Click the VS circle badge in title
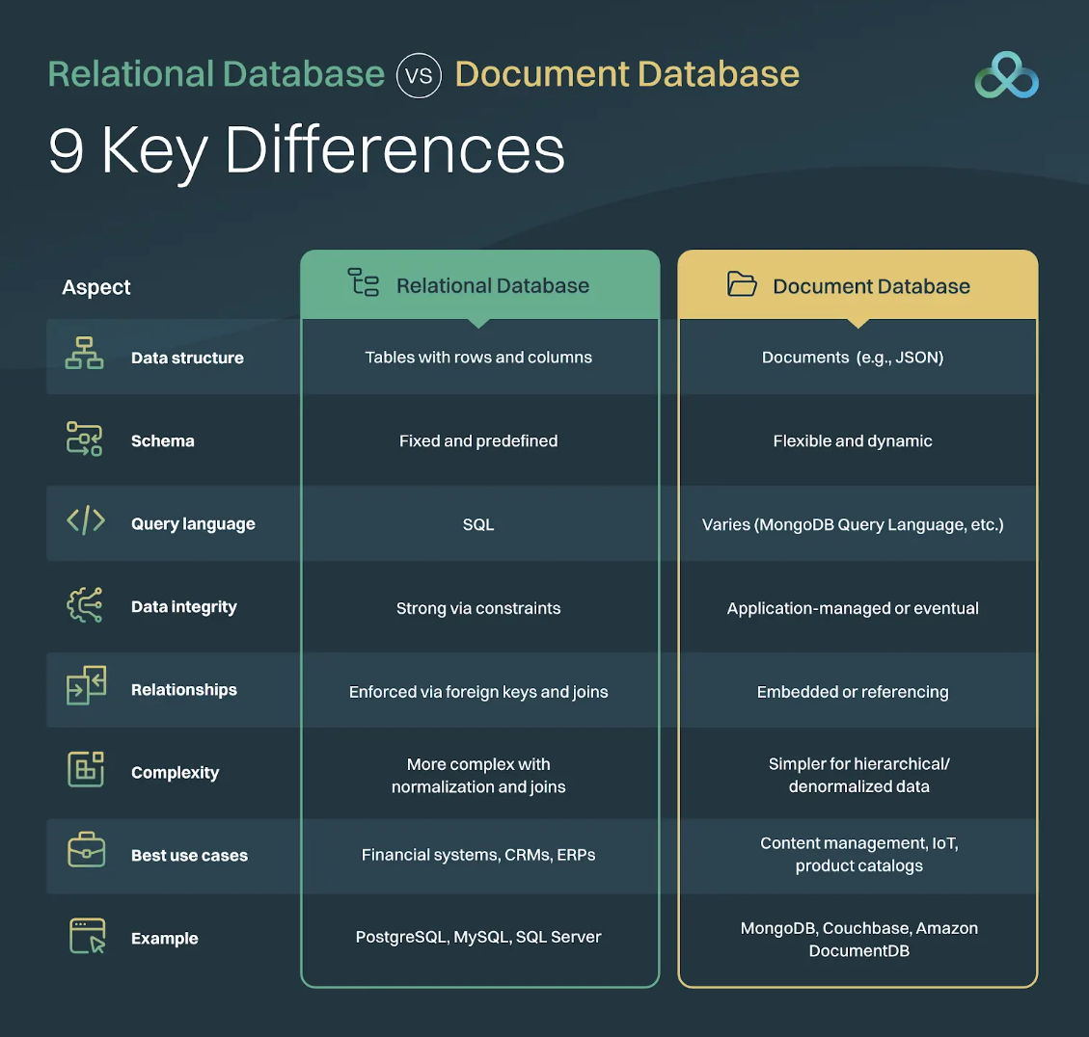The height and width of the screenshot is (1037, 1089). (x=419, y=75)
